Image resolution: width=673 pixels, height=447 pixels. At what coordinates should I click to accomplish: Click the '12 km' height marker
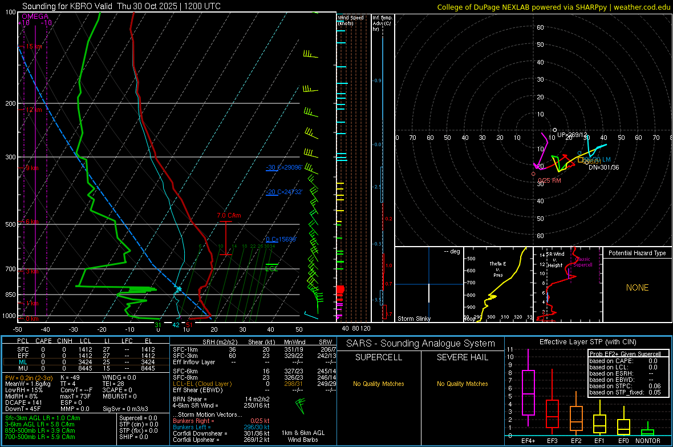coord(34,110)
